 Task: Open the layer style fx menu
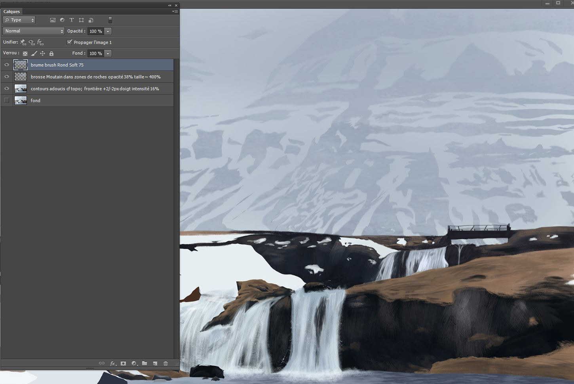[113, 363]
